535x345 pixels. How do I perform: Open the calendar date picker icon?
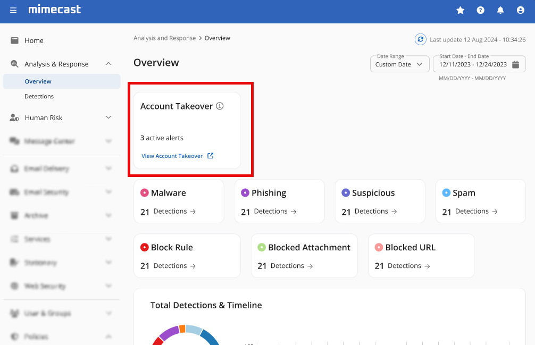pyautogui.click(x=515, y=64)
